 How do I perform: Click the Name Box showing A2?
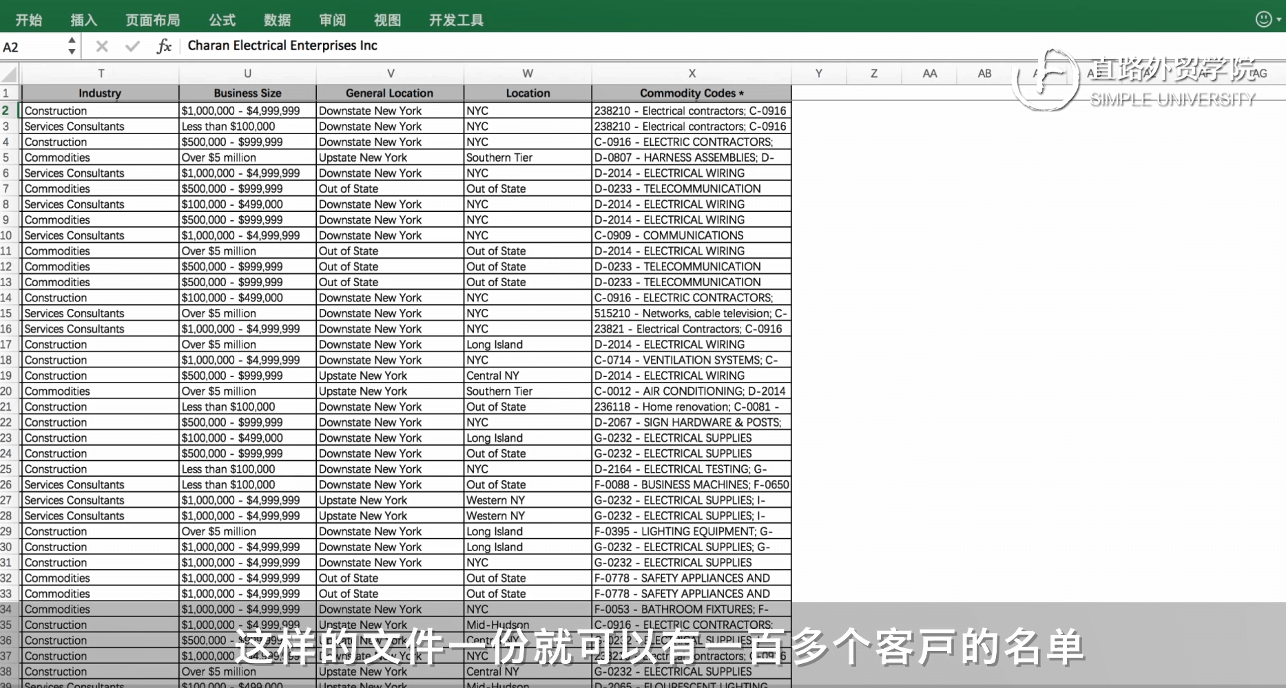33,47
